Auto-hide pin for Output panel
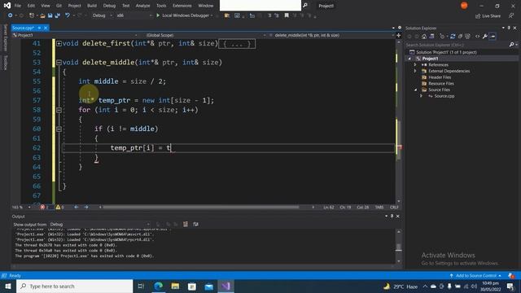 (392, 216)
